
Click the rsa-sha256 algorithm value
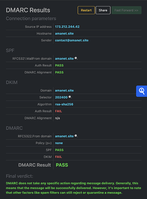[64, 104]
